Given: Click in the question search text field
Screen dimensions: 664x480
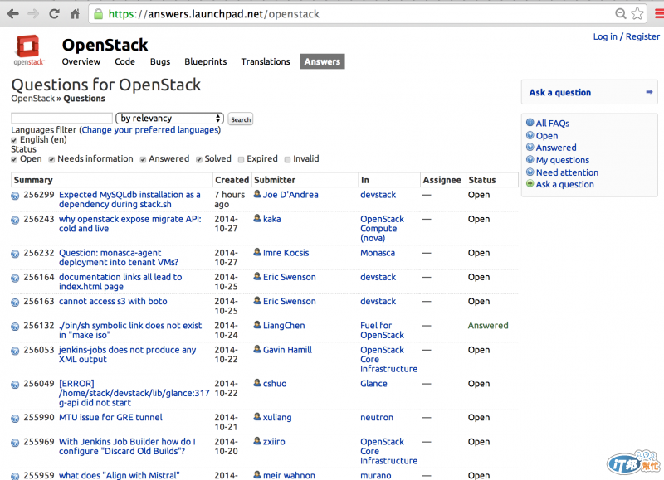Looking at the screenshot, I should coord(61,118).
